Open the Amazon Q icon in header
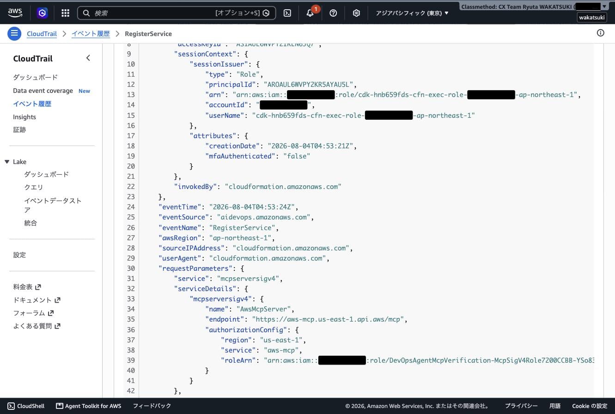615x414 pixels. point(43,13)
